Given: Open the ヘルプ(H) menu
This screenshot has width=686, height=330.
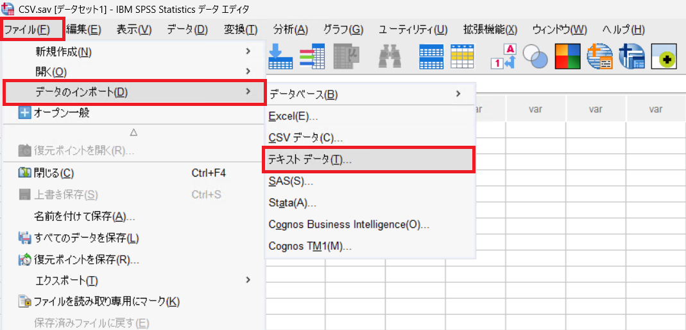Looking at the screenshot, I should coord(624,30).
